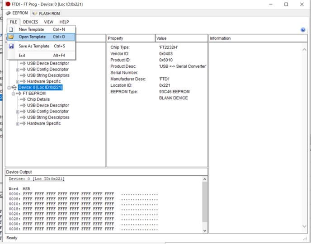Click EEPROM Type value 93C46 EEPROM
The image size is (311, 244).
(174, 92)
